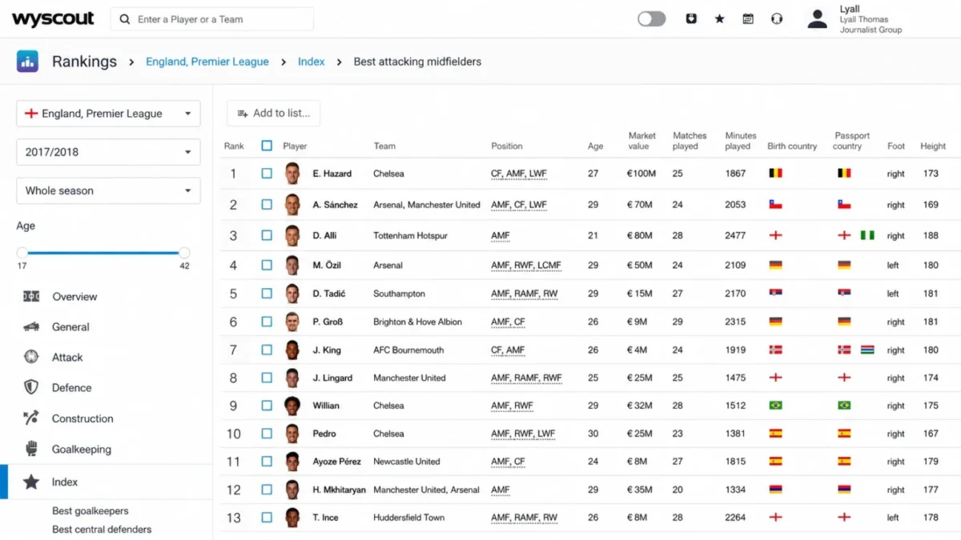Open the Whole season dropdown

point(108,190)
